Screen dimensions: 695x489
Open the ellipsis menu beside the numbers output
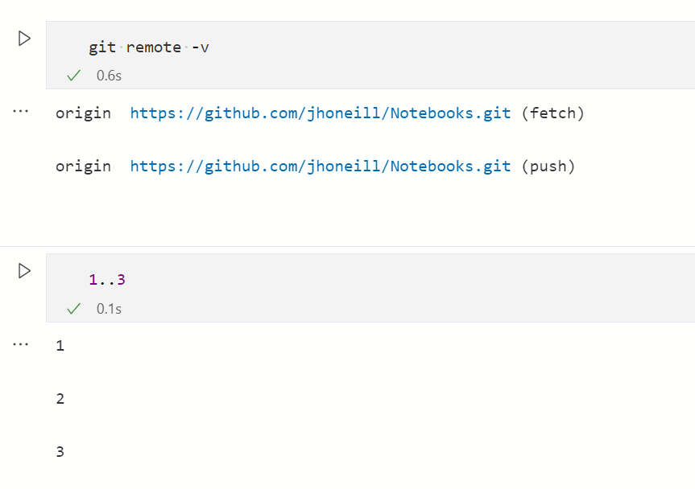pos(20,344)
